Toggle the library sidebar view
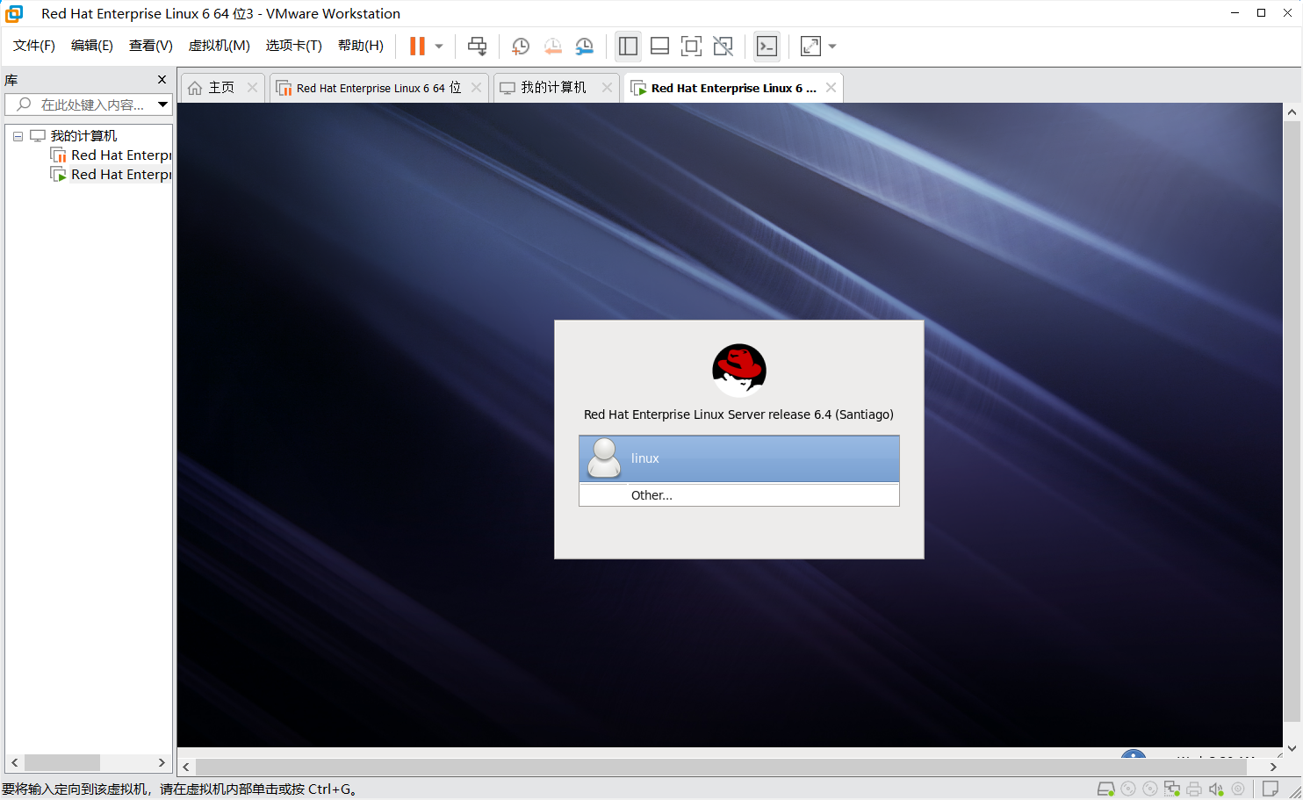The image size is (1303, 800). (x=628, y=47)
